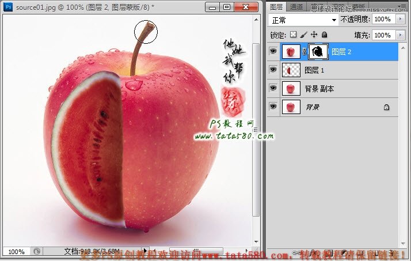
Task: Select the 图层 2 layer mask thumbnail
Action: (318, 52)
